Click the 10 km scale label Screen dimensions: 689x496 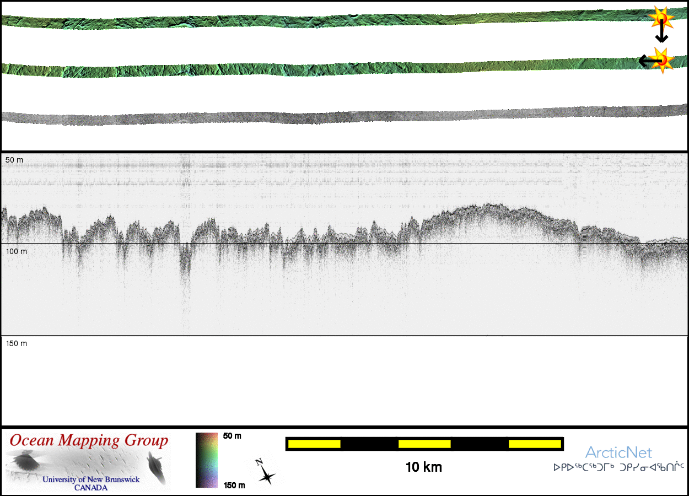click(423, 467)
